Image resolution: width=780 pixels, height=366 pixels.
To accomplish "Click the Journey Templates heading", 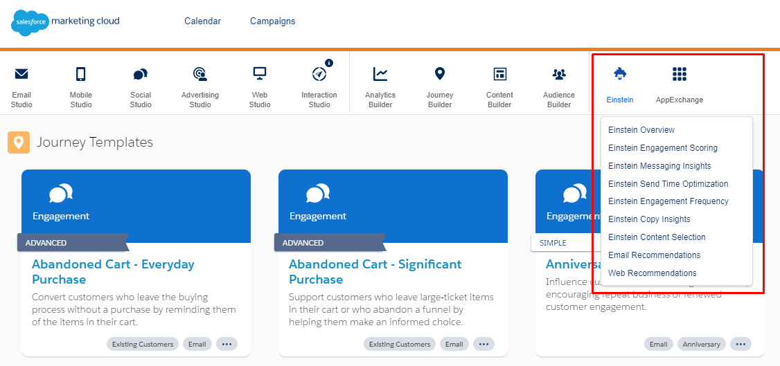I will [x=94, y=143].
